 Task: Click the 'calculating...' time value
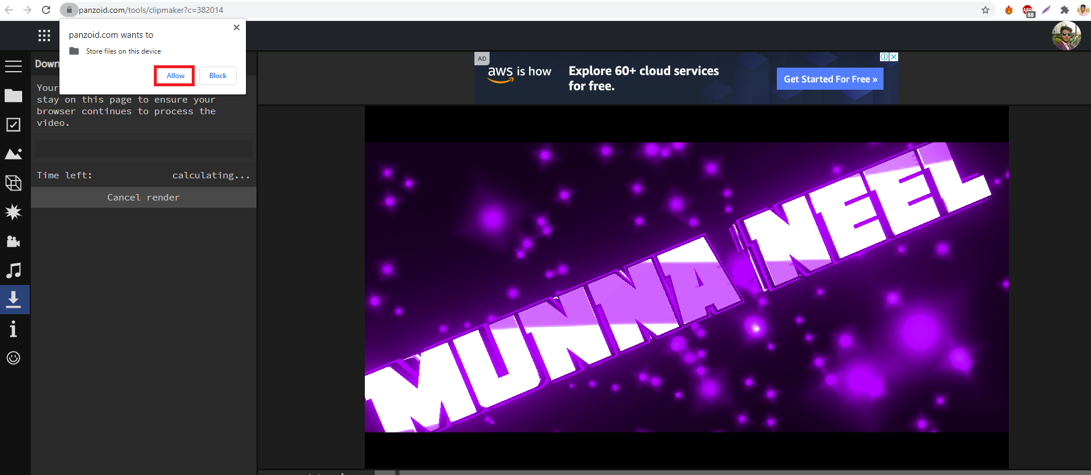pyautogui.click(x=211, y=175)
